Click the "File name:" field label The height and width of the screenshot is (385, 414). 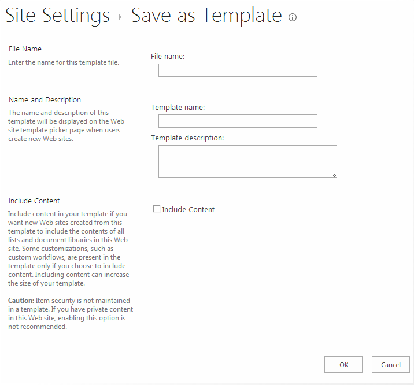click(168, 57)
